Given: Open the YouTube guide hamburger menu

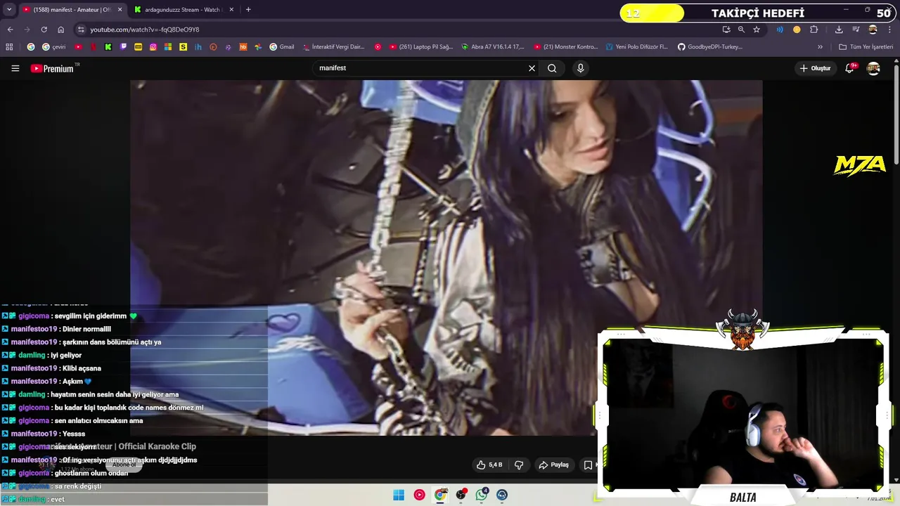Looking at the screenshot, I should click(15, 68).
